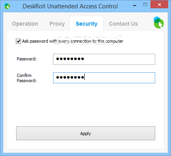The image size is (171, 156).
Task: Apply the security settings
Action: [85, 133]
